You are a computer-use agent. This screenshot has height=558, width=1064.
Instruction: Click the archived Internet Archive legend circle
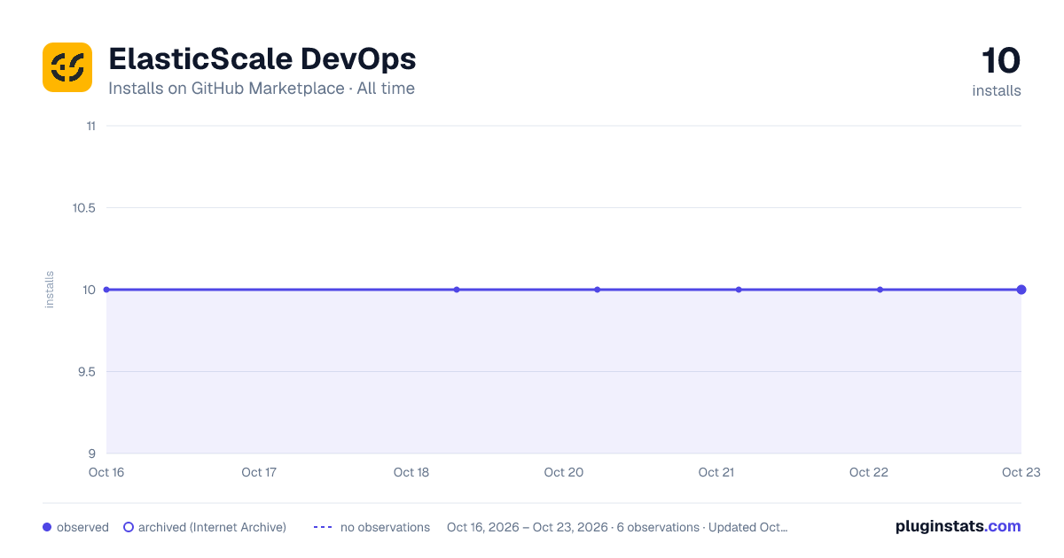click(x=129, y=527)
